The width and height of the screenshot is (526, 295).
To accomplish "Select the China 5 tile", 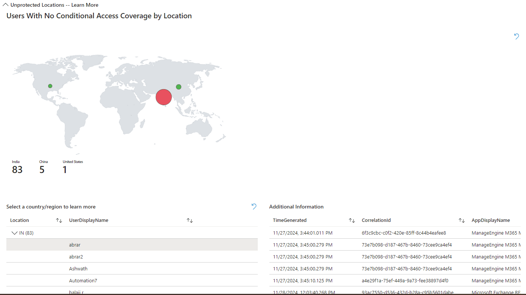I will click(x=43, y=167).
